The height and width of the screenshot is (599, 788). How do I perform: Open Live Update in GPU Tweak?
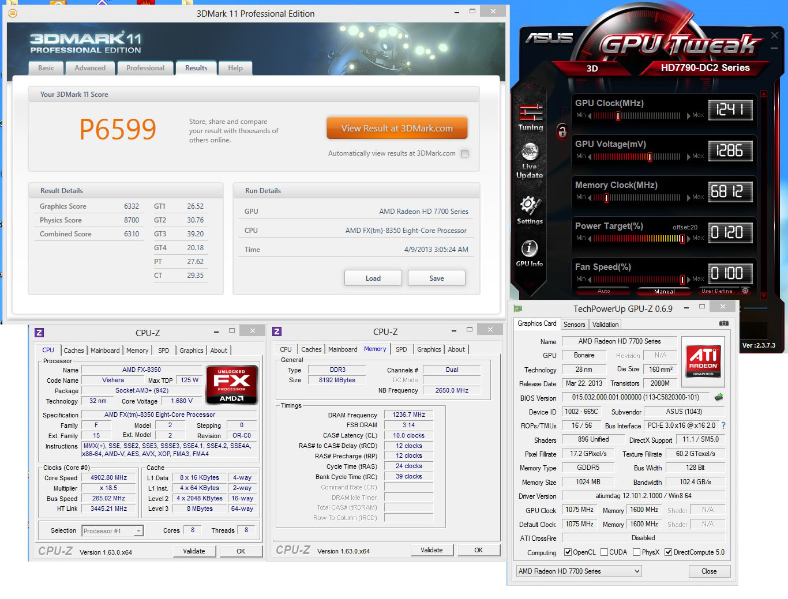point(530,161)
